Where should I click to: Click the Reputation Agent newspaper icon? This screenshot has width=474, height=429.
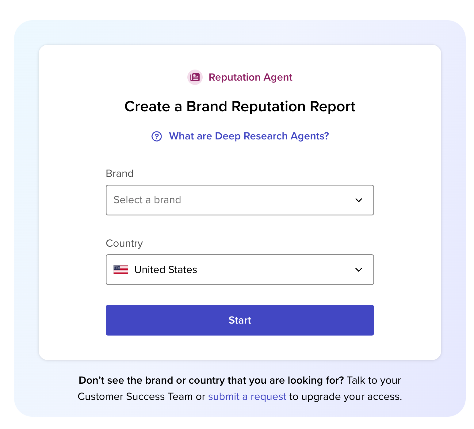[x=195, y=77]
